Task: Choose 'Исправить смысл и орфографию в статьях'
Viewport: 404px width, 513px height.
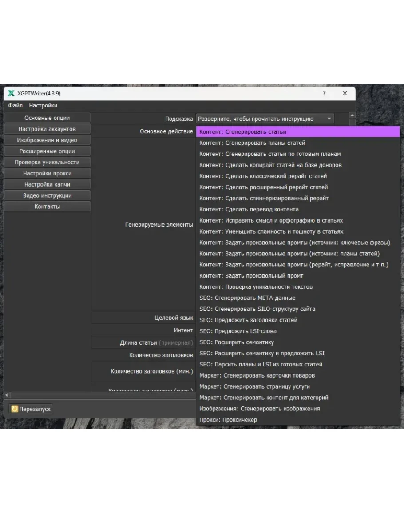Action: [298, 220]
